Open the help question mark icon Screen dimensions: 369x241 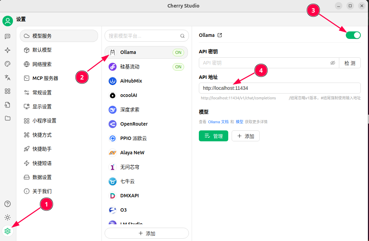point(8,204)
